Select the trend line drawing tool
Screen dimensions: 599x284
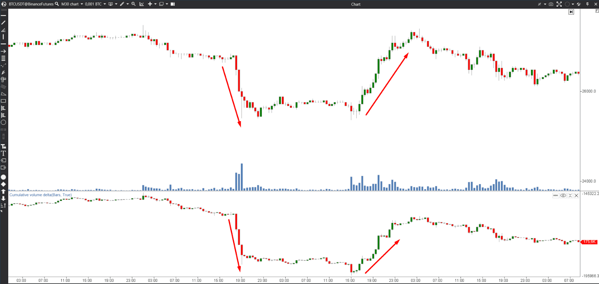tap(3, 22)
